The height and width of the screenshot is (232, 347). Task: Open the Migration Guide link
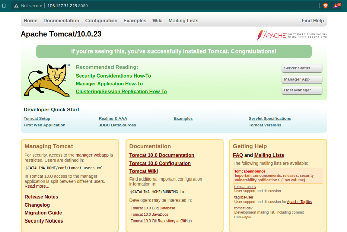point(43,213)
